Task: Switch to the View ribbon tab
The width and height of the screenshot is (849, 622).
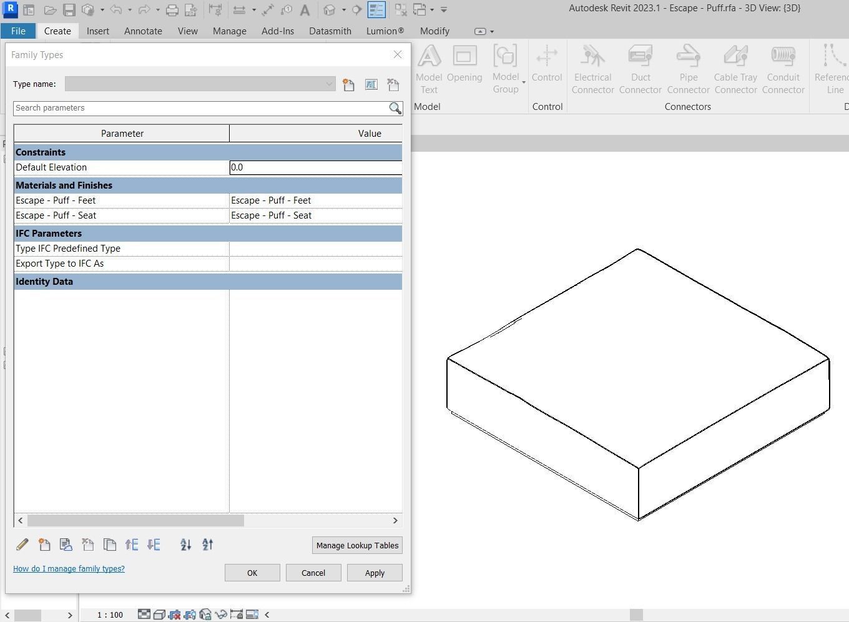Action: [187, 31]
